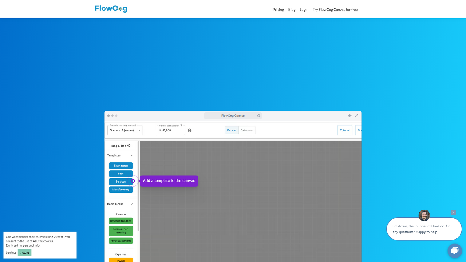Click Adam's chat greeting message
This screenshot has height=262, width=466.
[x=424, y=229]
